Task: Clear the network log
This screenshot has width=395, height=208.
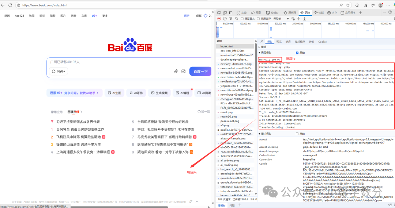Action: click(x=225, y=19)
